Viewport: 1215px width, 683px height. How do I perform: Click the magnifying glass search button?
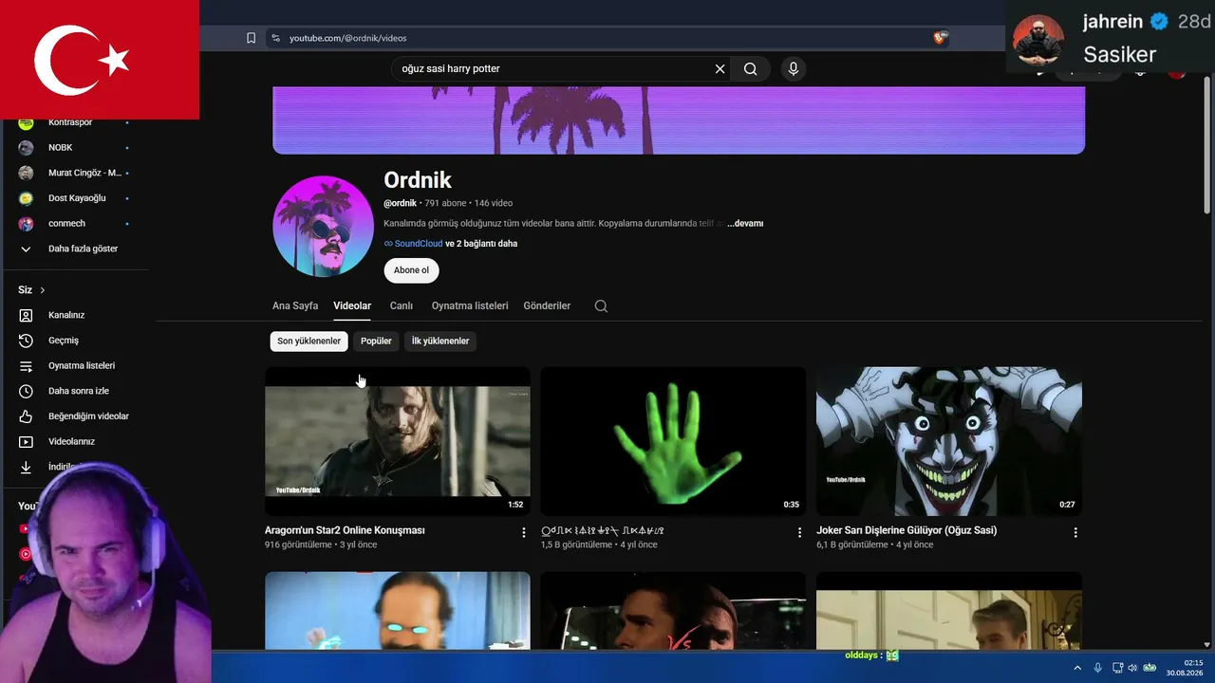750,68
